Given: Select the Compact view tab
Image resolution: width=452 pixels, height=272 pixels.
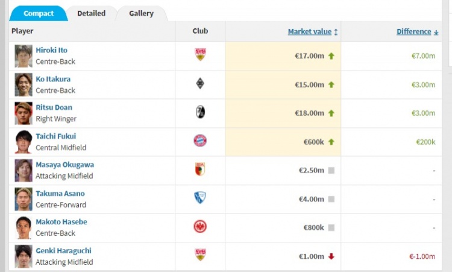Looking at the screenshot, I should point(39,13).
